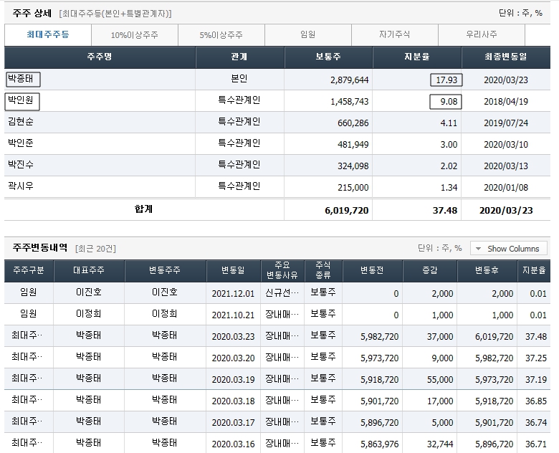
Task: Select shareholder name 박인원
Action: 22,101
